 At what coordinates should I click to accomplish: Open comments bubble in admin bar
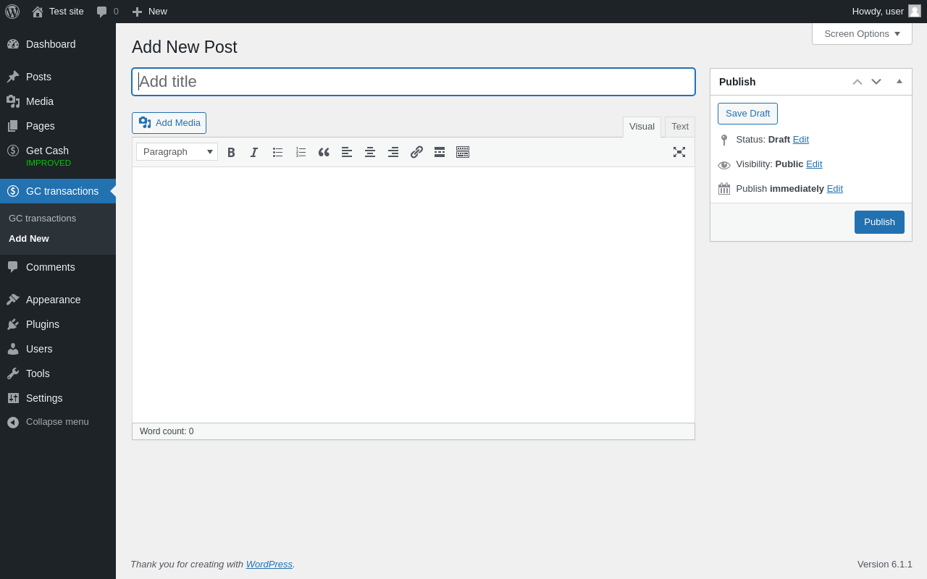(x=107, y=12)
